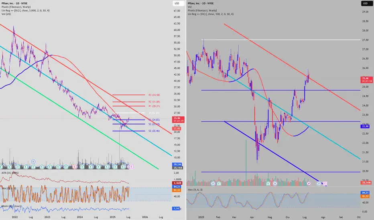Select the ATR (14, RMA) indicator legend
The width and height of the screenshot is (374, 220).
[x=10, y=173]
